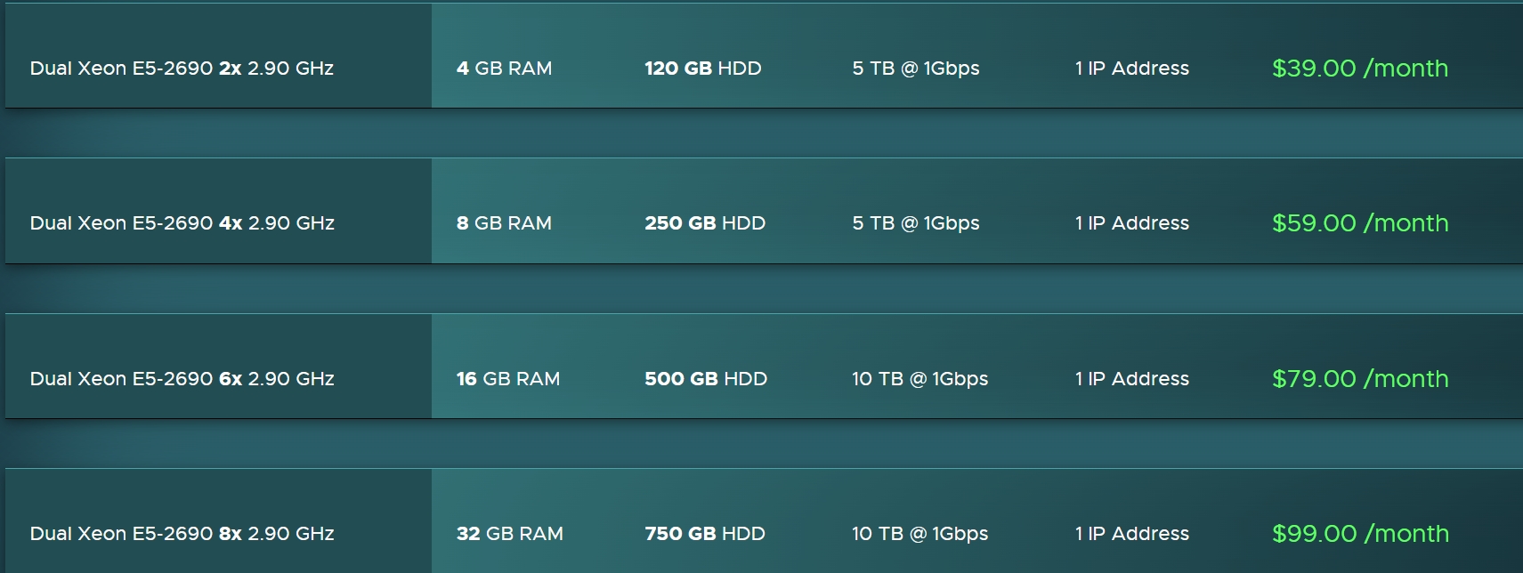1523x573 pixels.
Task: Click the $39.00 /month price
Action: [1359, 69]
